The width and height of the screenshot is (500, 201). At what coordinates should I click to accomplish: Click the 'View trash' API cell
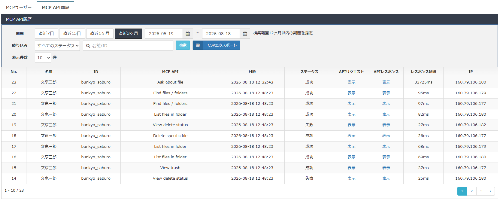pos(170,168)
